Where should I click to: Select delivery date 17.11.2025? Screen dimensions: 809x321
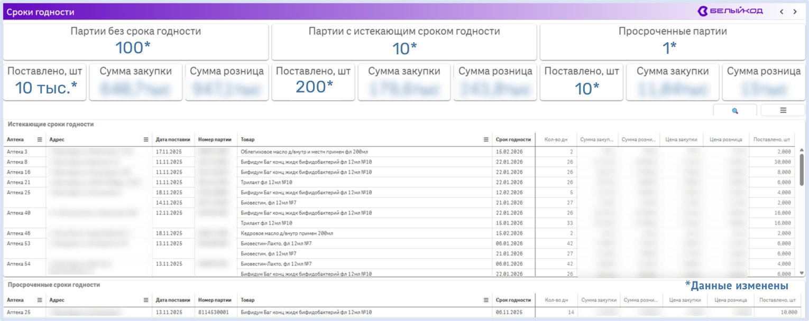coord(173,152)
